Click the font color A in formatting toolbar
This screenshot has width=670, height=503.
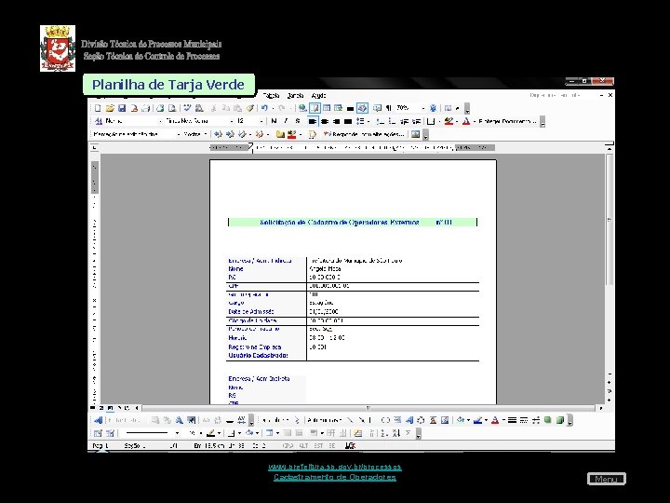point(466,121)
